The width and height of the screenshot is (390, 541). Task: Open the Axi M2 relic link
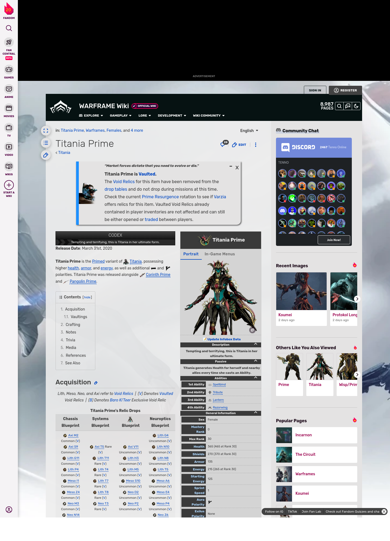point(73,436)
